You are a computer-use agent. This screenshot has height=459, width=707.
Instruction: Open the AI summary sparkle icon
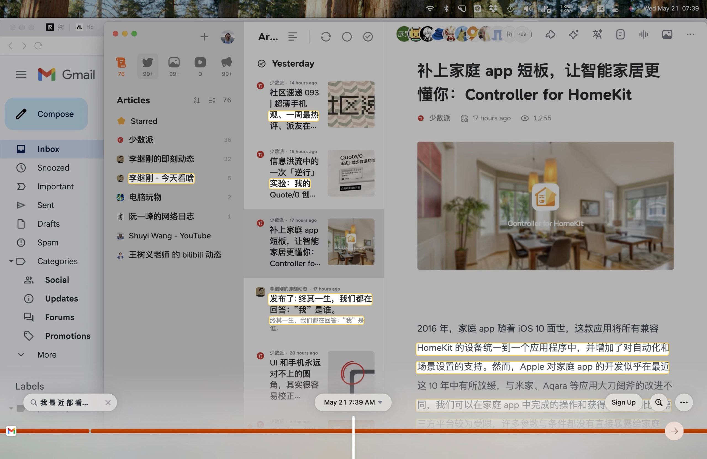pyautogui.click(x=573, y=35)
